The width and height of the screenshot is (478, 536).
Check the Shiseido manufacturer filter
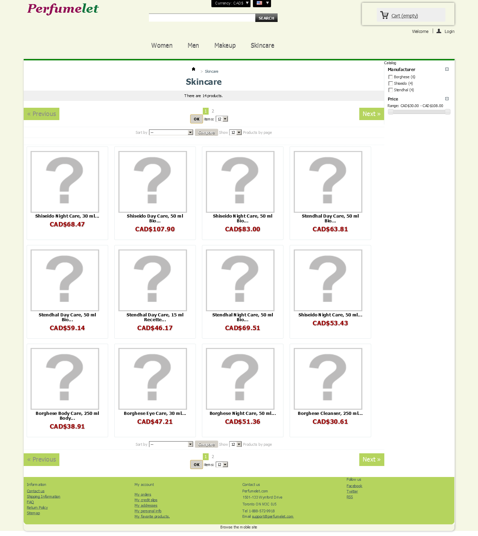click(x=390, y=84)
